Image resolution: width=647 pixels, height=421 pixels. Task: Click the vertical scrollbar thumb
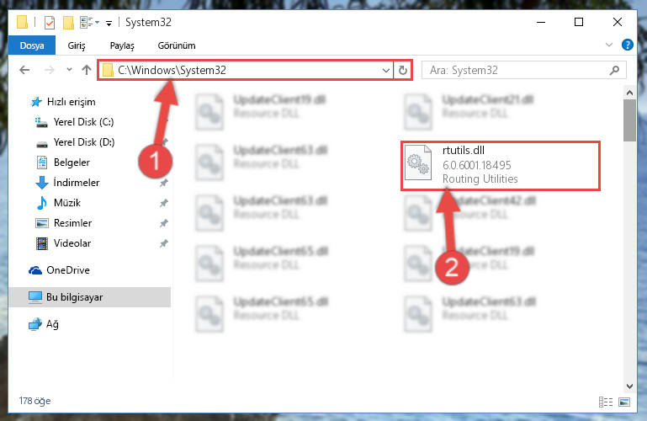coord(629,120)
